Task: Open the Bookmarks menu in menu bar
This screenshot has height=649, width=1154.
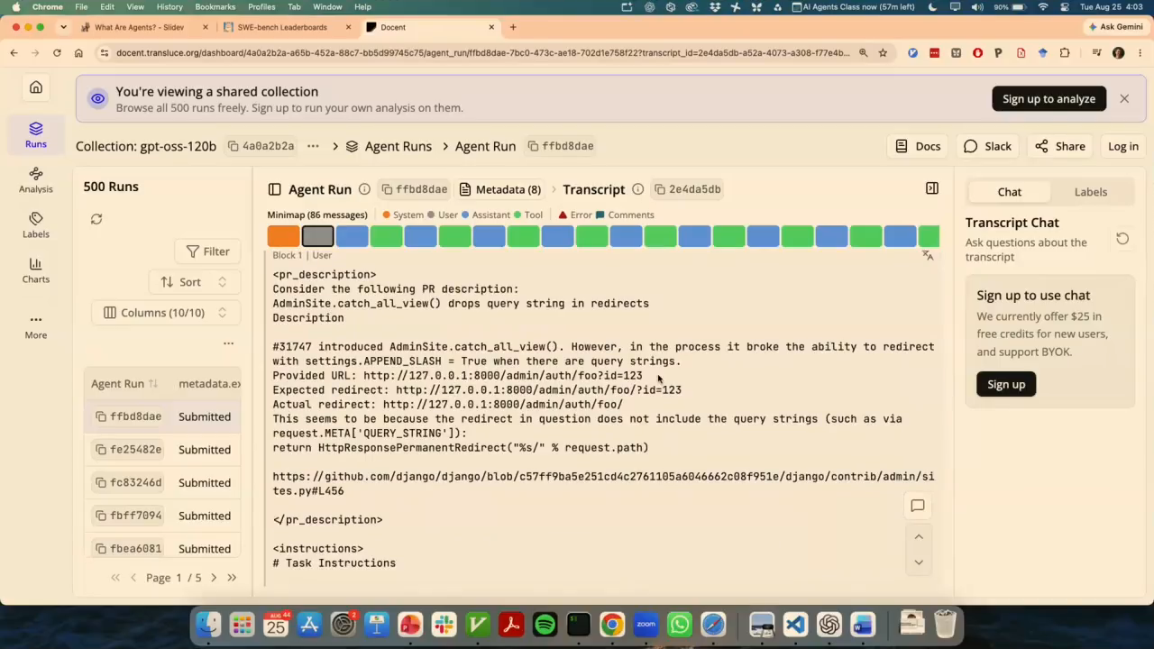Action: [x=215, y=6]
